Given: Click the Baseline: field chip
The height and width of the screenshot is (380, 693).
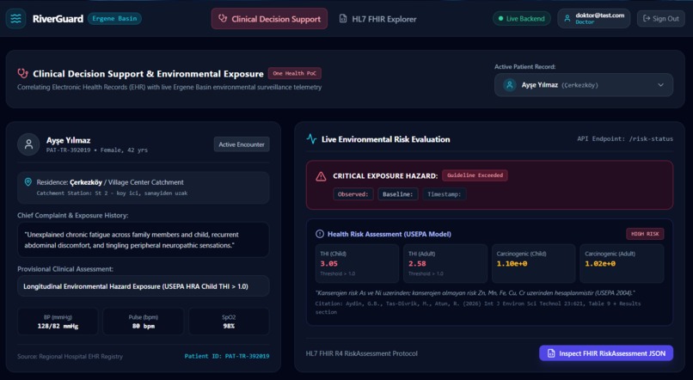Looking at the screenshot, I should (x=398, y=194).
